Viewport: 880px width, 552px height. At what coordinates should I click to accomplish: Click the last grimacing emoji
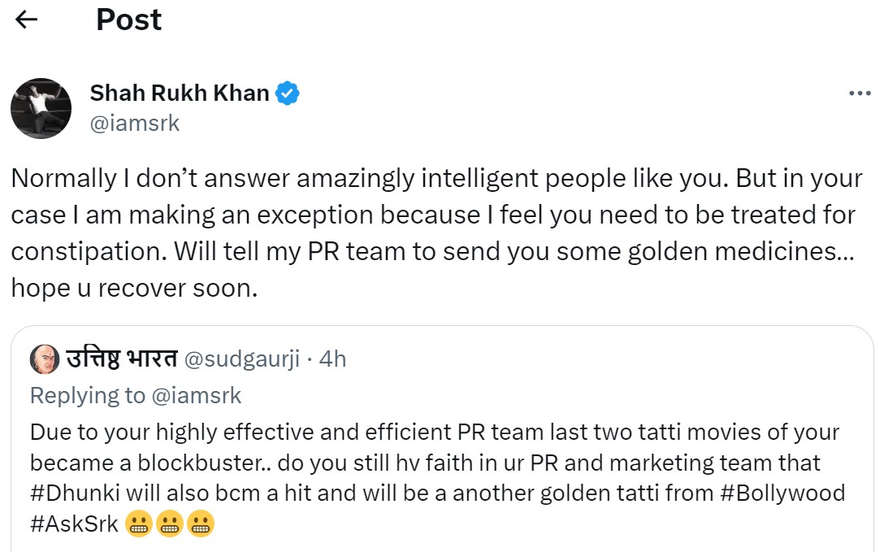[x=200, y=525]
